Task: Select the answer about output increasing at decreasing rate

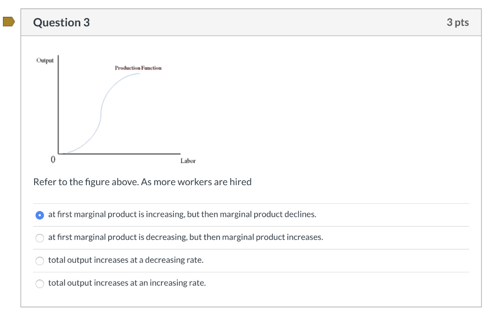Action: [126, 260]
